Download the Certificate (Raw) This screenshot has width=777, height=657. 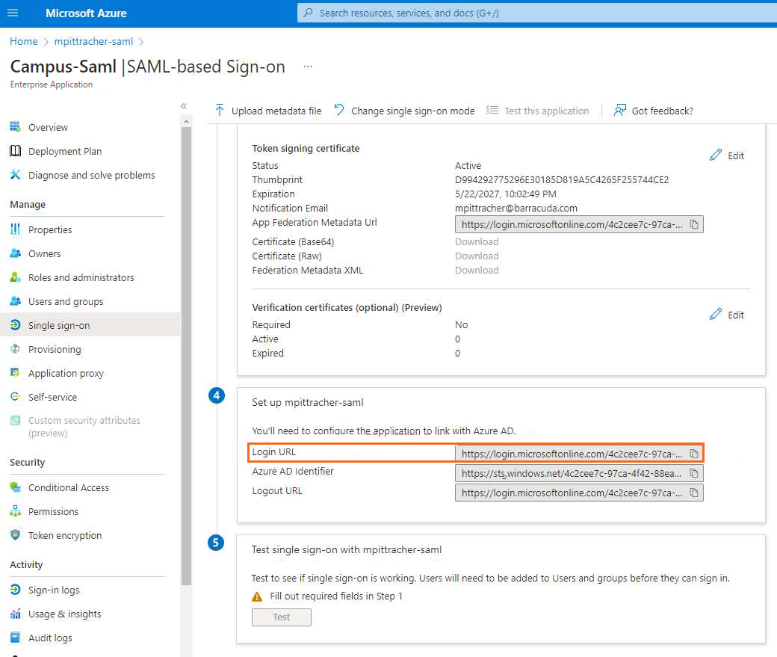tap(477, 256)
